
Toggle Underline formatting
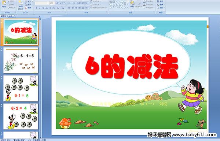point(43,8)
